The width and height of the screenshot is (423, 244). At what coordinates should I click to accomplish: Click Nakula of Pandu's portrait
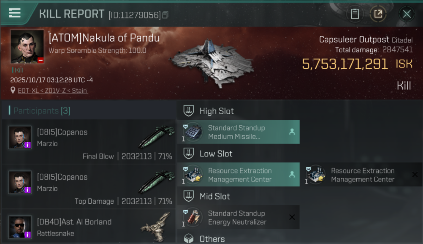[x=27, y=47]
